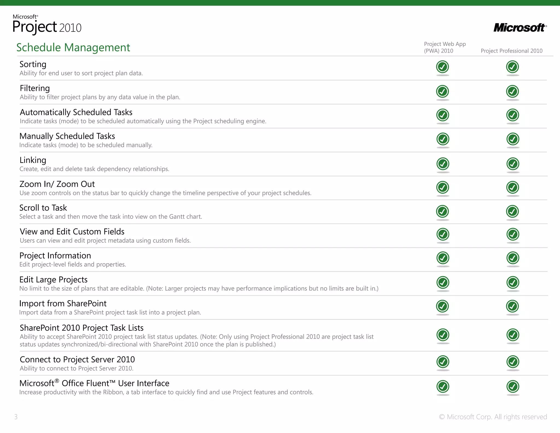Select PWA checkmark for Project Information
Screen dimensions: 560x433
pos(443,258)
